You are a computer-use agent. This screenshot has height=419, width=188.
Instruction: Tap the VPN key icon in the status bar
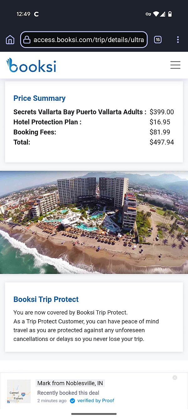click(148, 14)
